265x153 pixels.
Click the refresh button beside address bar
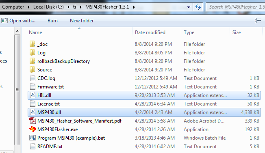198,7
